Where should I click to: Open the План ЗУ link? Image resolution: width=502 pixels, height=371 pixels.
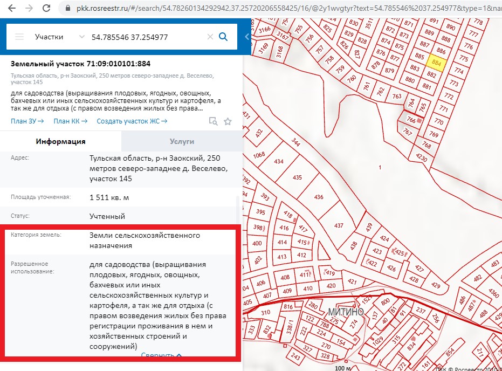27,121
